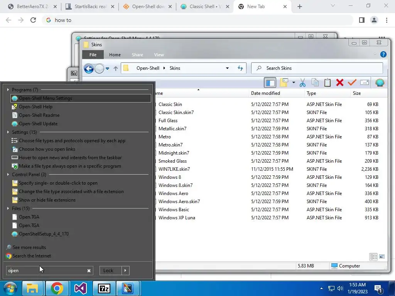Click the email toolbar icon in Explorer
Screen dimensions: 395x296
364,82
